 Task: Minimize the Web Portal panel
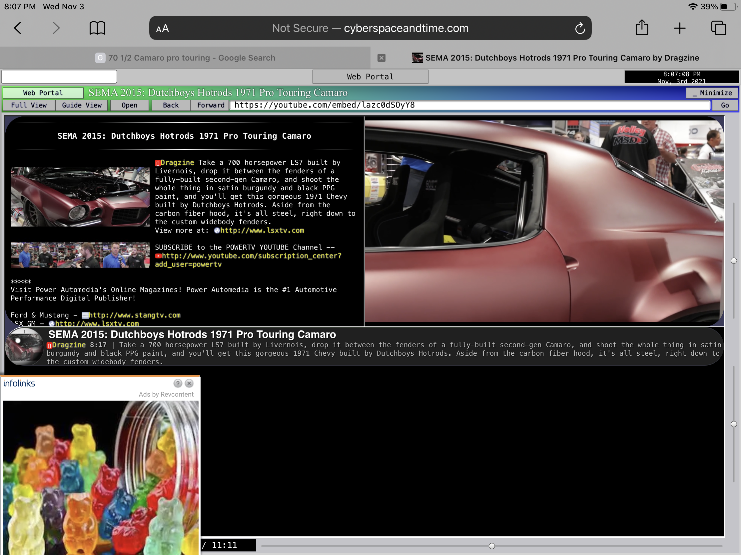click(x=712, y=93)
